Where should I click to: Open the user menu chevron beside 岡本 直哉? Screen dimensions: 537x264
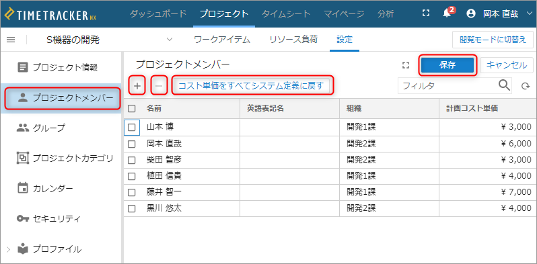[529, 13]
